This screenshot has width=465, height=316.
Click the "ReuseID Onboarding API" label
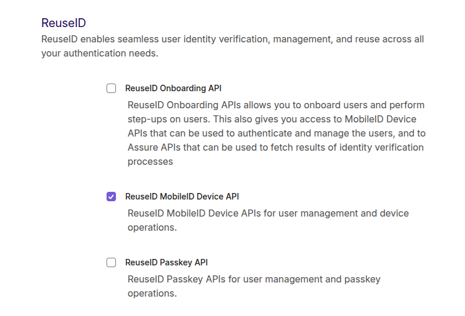[173, 88]
